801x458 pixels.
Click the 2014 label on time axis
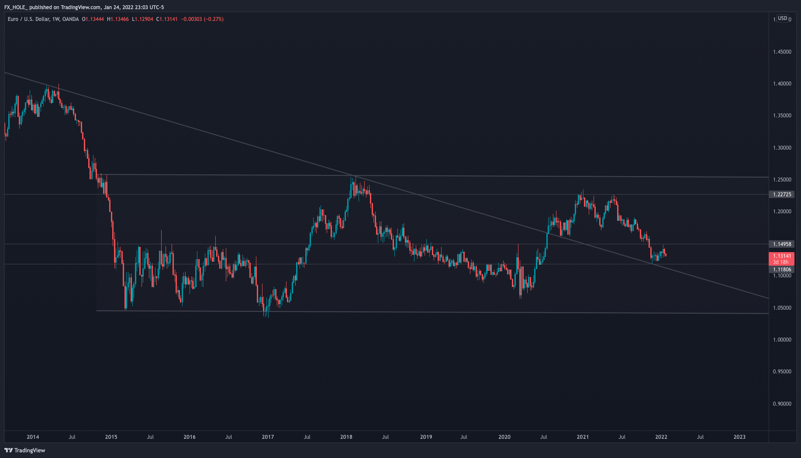(33, 437)
